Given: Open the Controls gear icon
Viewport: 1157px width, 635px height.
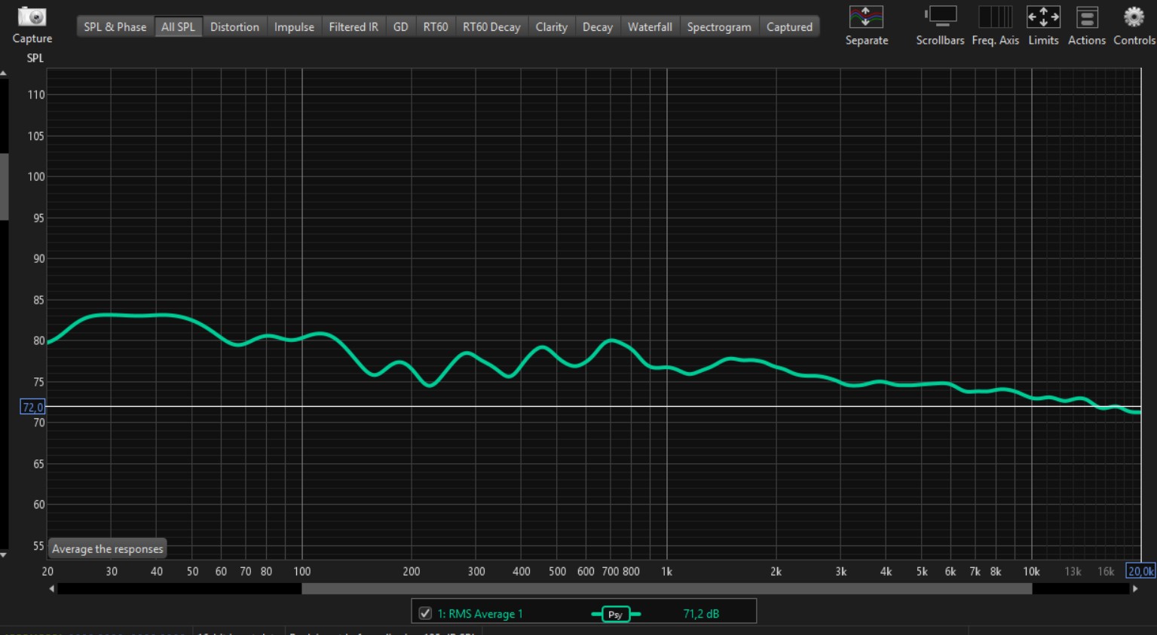Looking at the screenshot, I should [1134, 17].
